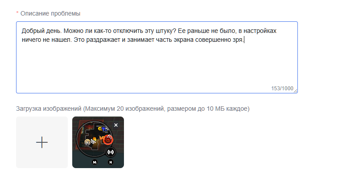This screenshot has height=185, width=342.
Task: Click the white bandage icon beside avatar
Action: click(x=93, y=142)
